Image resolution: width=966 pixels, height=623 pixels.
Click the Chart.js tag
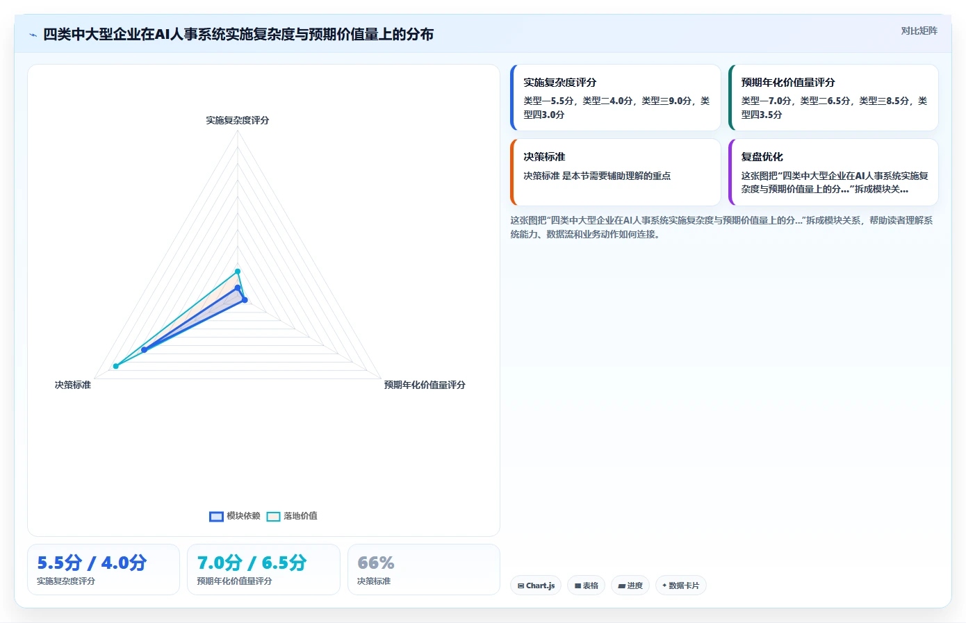pos(536,585)
